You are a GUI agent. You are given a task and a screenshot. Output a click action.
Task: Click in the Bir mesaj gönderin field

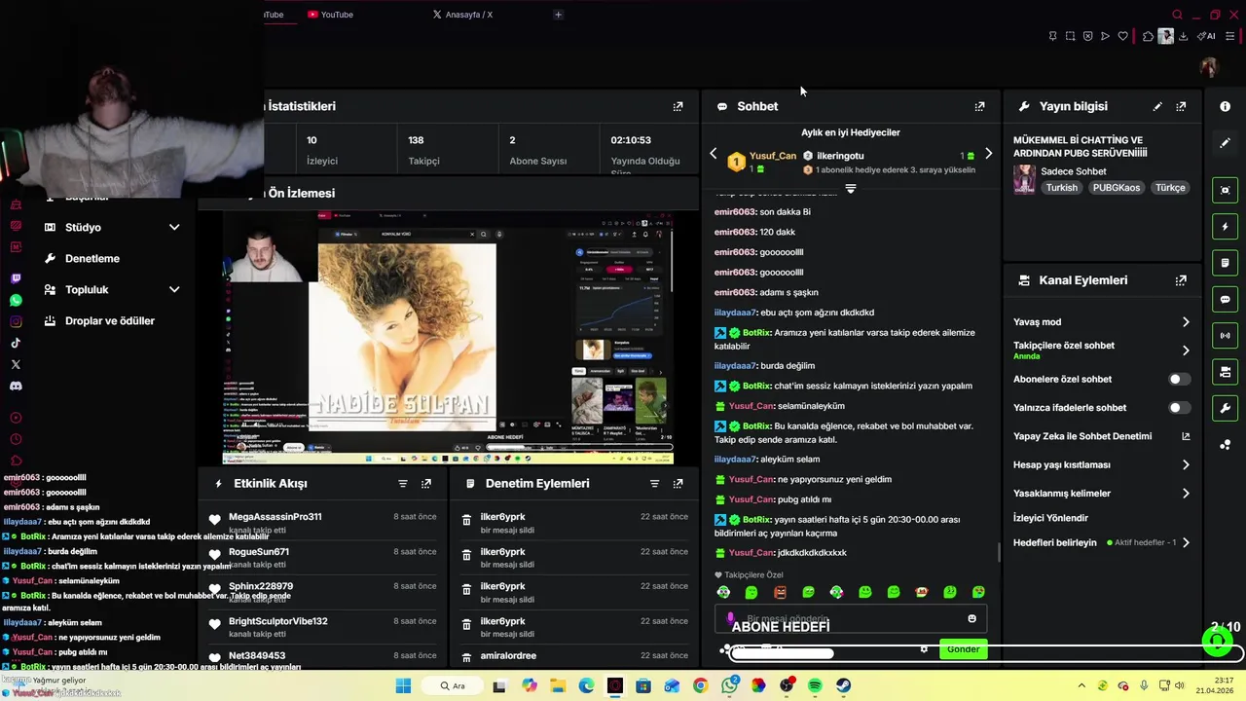(851, 618)
